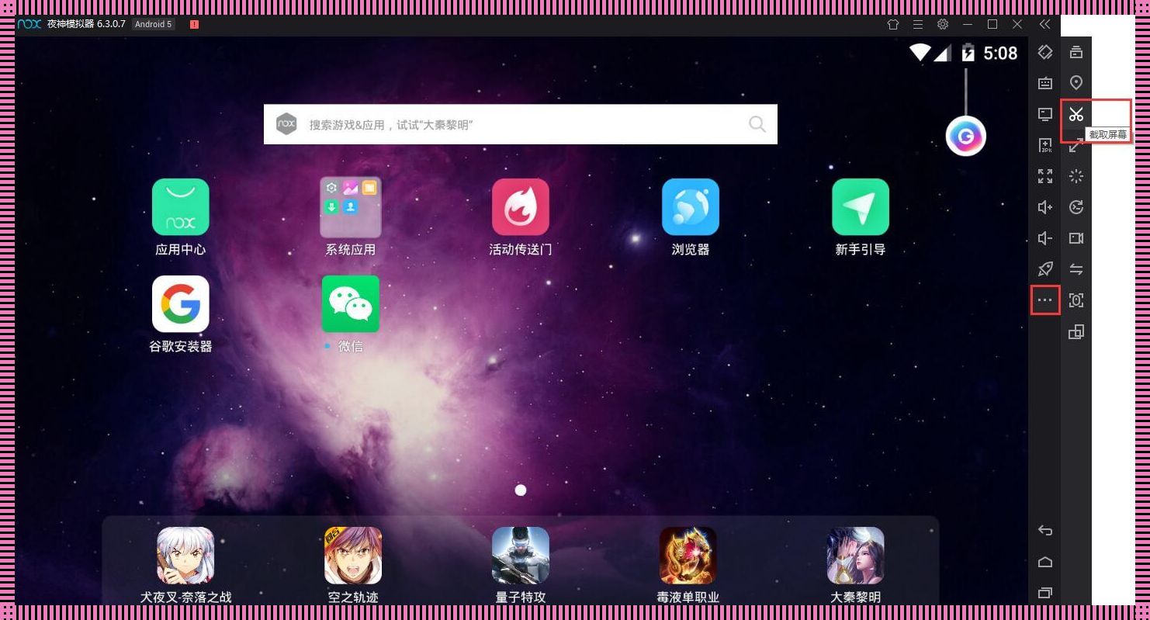Click the scissors screenshot tool
Viewport: 1150px width, 620px height.
1076,115
